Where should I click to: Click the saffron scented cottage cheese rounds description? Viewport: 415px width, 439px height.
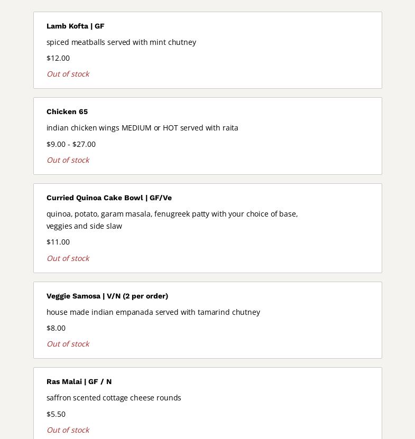pyautogui.click(x=114, y=397)
